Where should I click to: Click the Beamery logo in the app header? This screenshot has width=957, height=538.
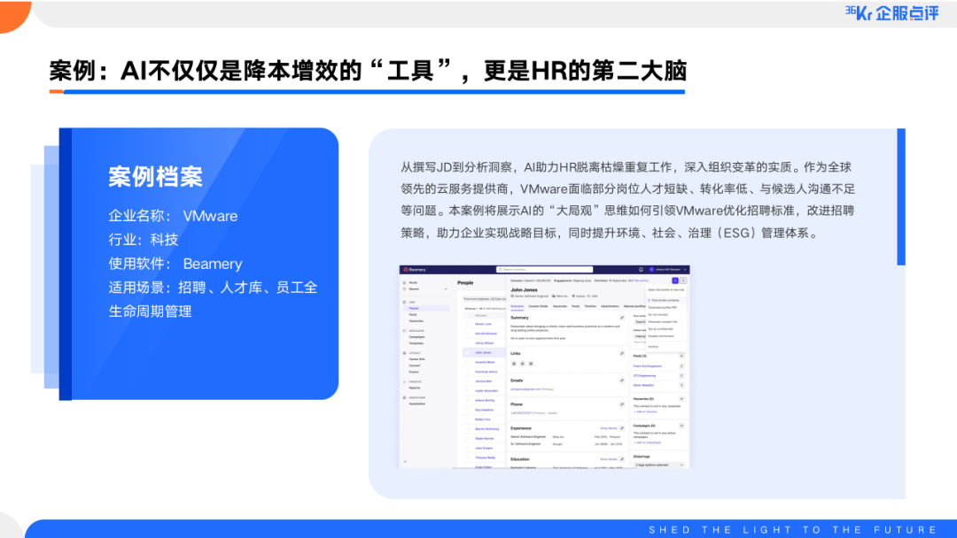(415, 269)
